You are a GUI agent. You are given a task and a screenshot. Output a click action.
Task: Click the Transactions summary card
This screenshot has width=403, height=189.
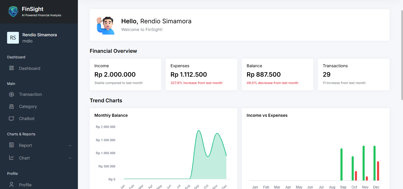coord(353,74)
